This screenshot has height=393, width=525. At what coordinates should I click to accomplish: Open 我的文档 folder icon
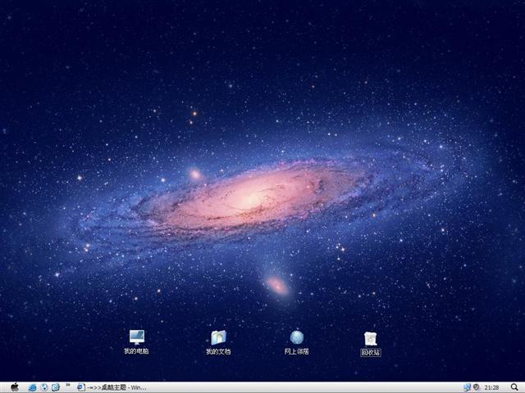click(x=218, y=337)
